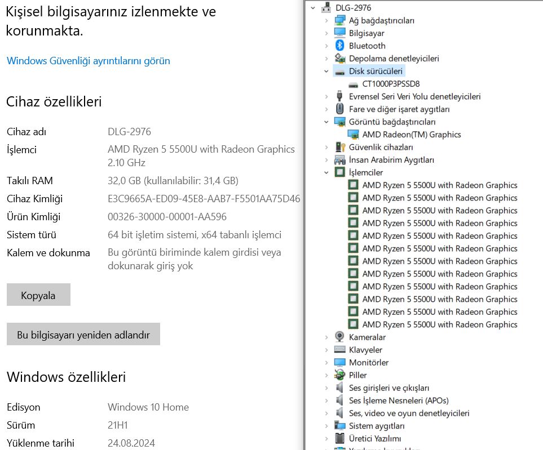Expand the Bluetooth category
Viewport: 543px width, 450px height.
[326, 46]
